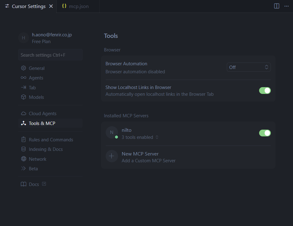The image size is (293, 226).
Task: Open the more actions ellipsis menu
Action: point(286,6)
